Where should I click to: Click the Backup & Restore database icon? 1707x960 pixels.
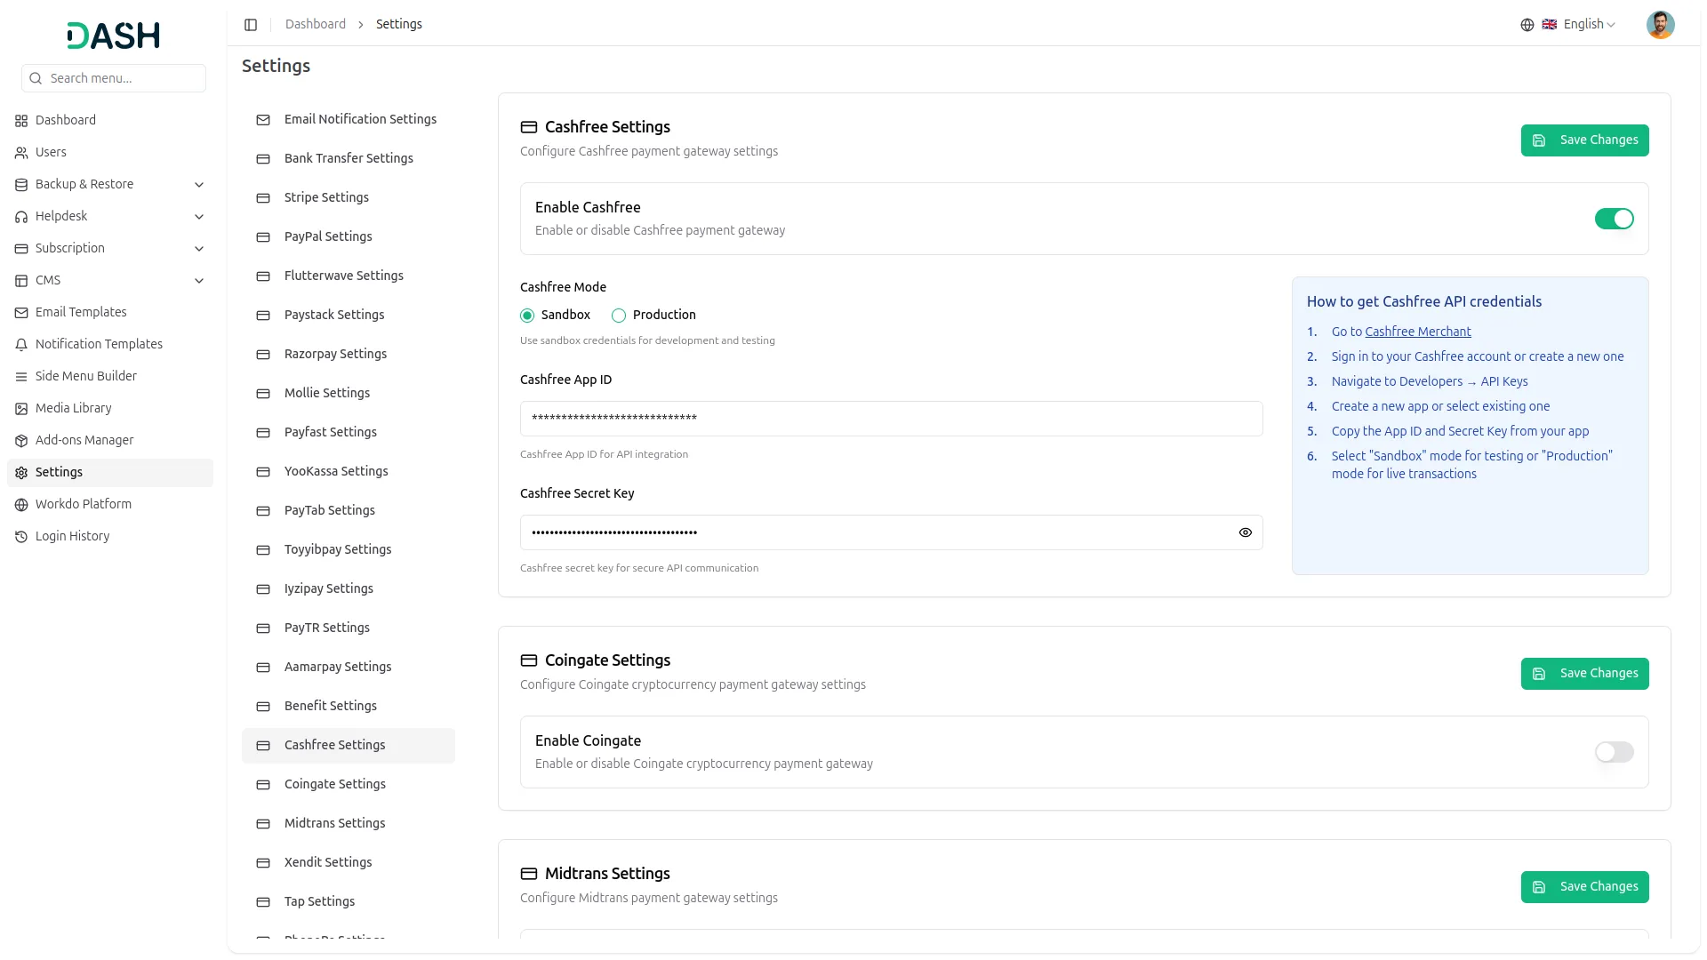tap(21, 185)
